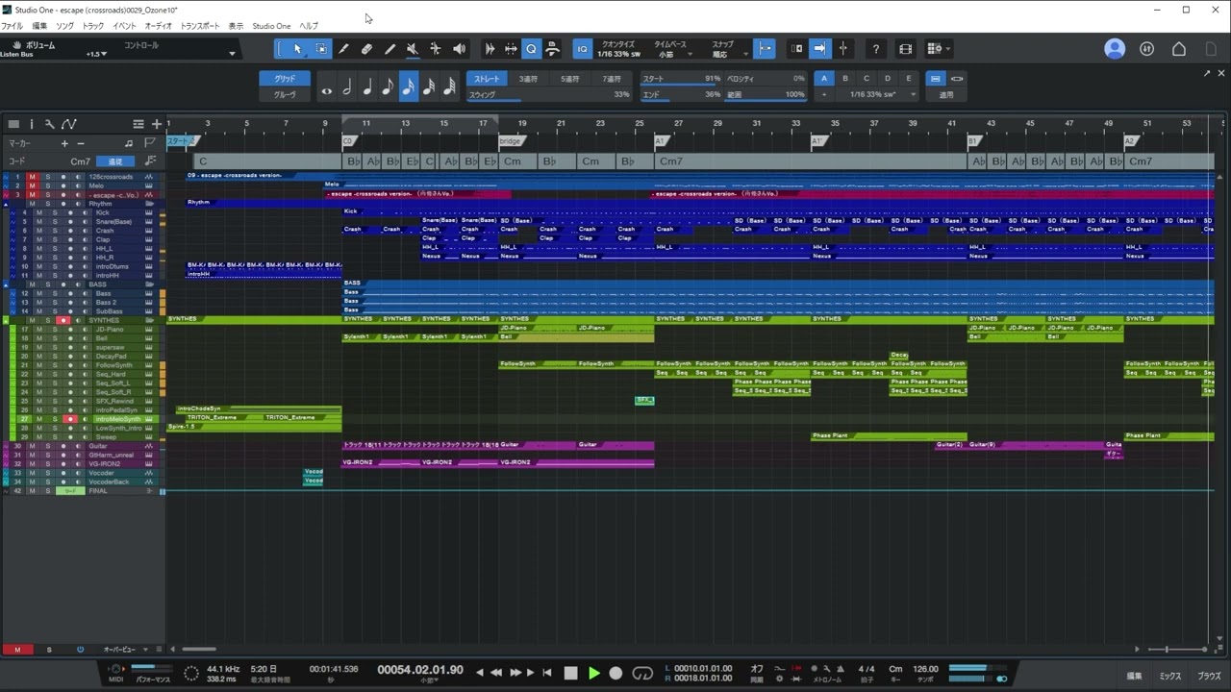Viewport: 1231px width, 692px height.
Task: Open the オーディオ menu
Action: [159, 26]
